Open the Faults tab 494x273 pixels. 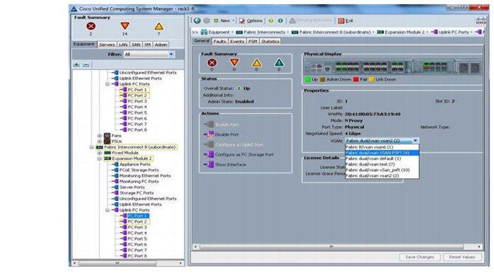click(x=219, y=42)
